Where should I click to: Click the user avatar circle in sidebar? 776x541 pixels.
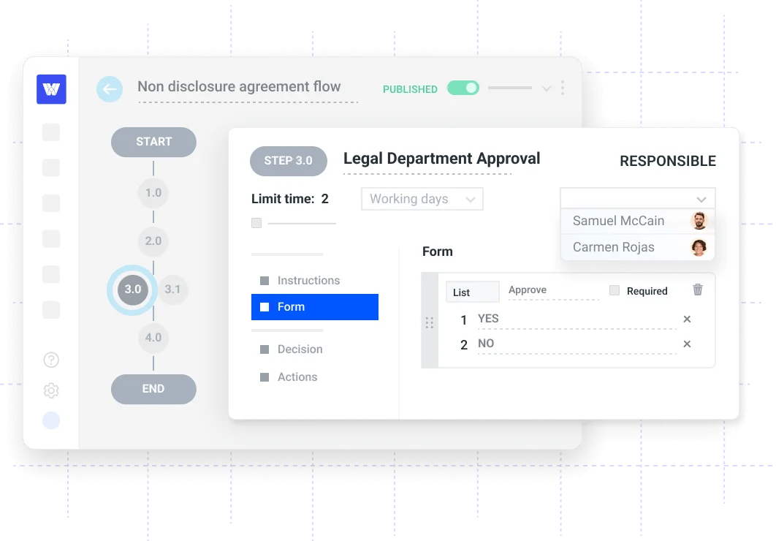pyautogui.click(x=51, y=420)
